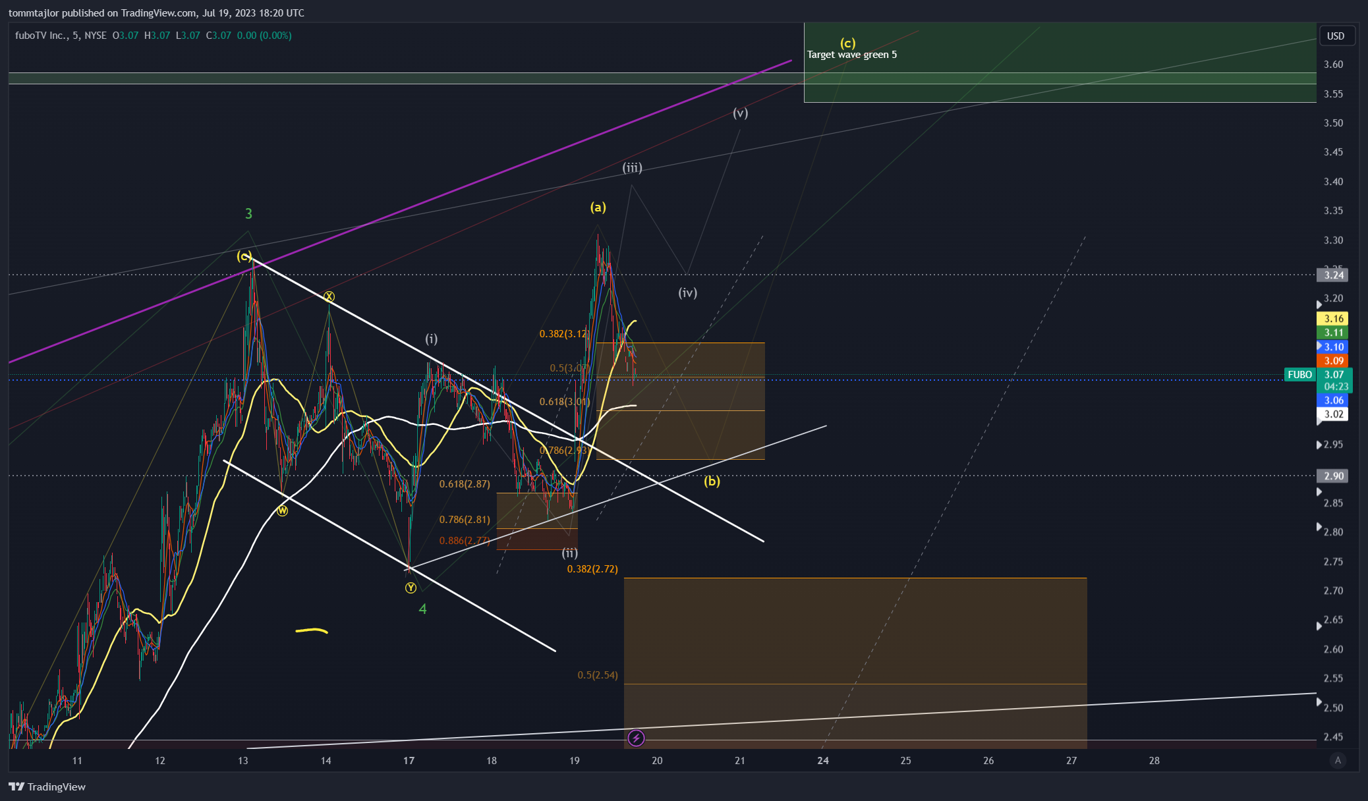Click the 3.40 price axis label

click(x=1334, y=182)
